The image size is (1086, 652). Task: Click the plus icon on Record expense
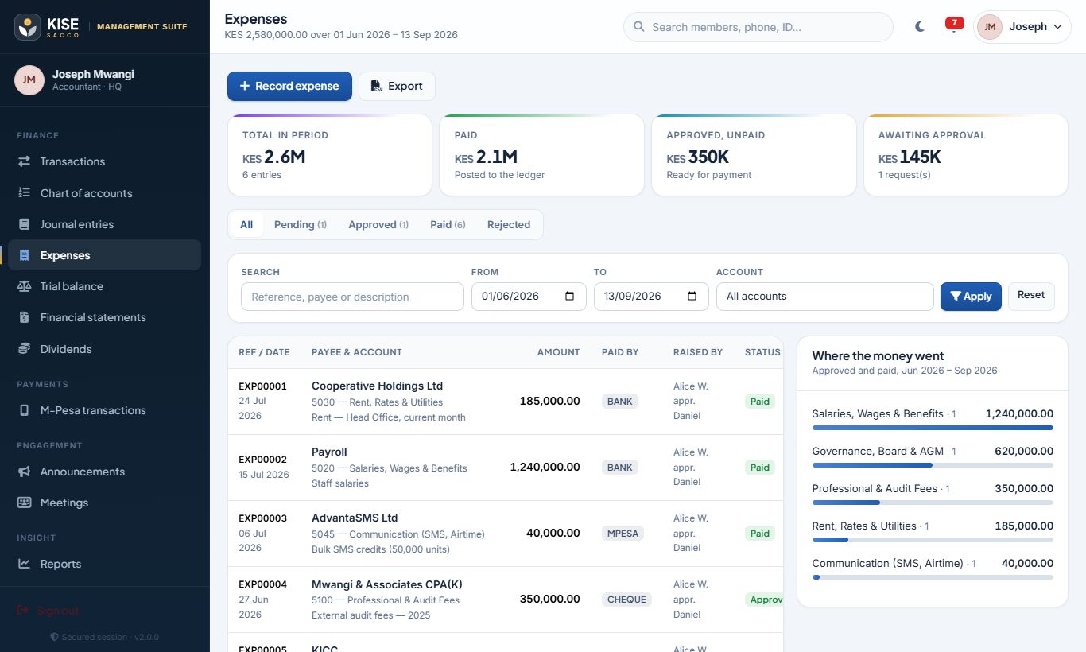coord(245,86)
